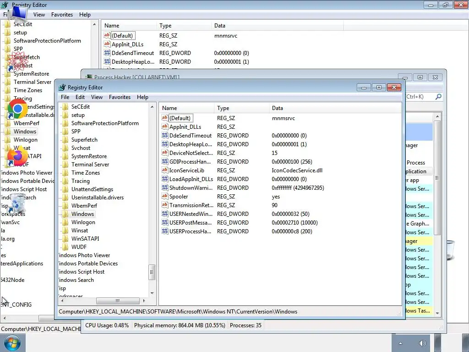Open the View menu in front Registry Editor

tap(97, 97)
